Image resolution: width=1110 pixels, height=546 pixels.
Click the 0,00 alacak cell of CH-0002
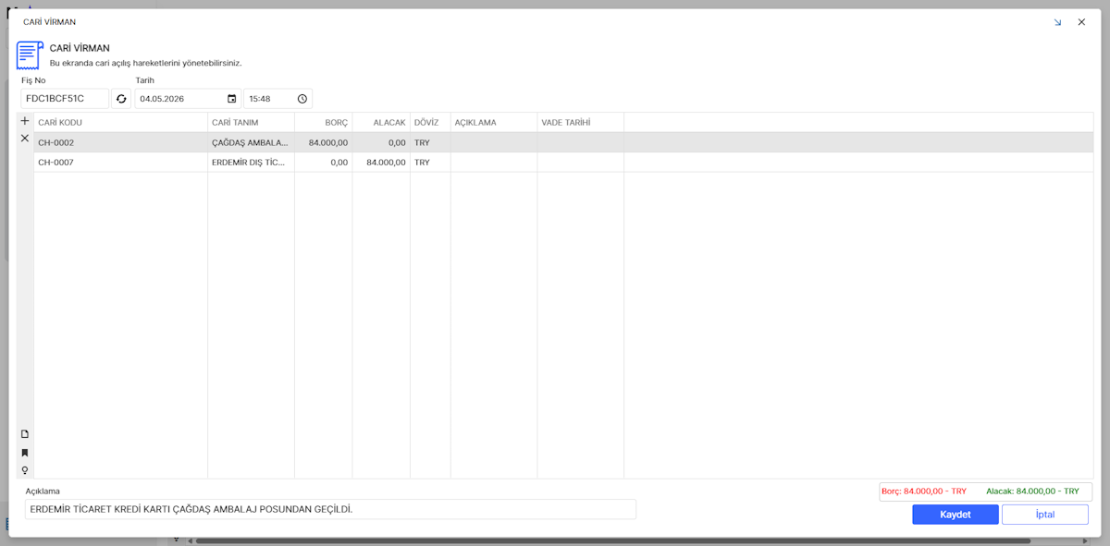pyautogui.click(x=381, y=142)
